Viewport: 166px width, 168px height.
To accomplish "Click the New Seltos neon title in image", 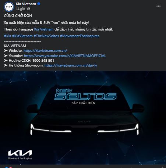I will (x=85, y=94).
